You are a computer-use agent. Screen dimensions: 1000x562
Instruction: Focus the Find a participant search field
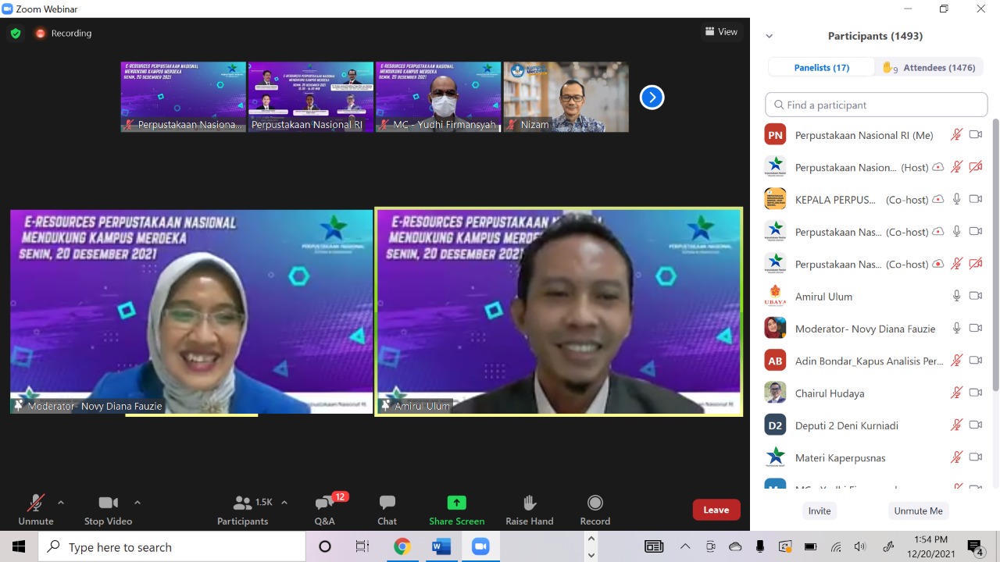tap(877, 105)
